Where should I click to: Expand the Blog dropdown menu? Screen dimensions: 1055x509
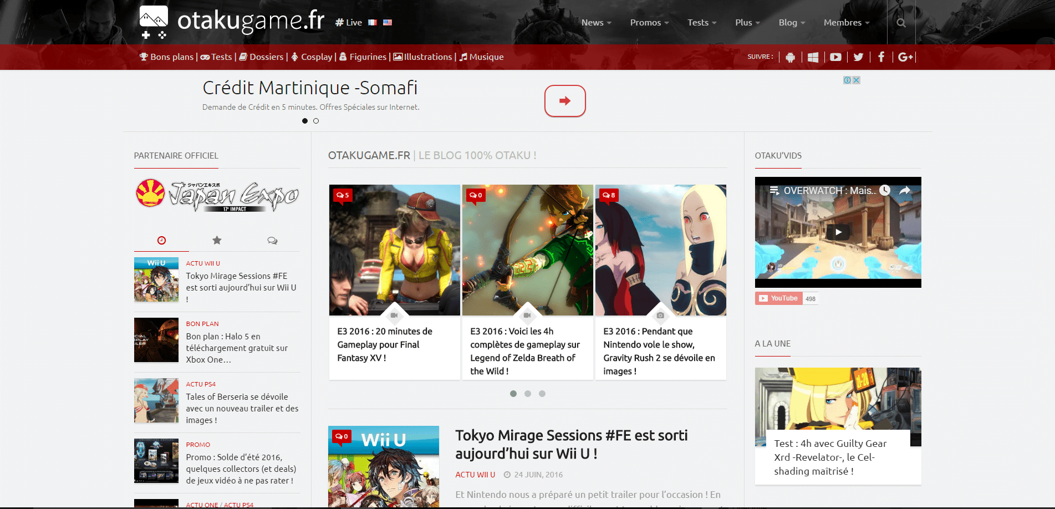[792, 23]
